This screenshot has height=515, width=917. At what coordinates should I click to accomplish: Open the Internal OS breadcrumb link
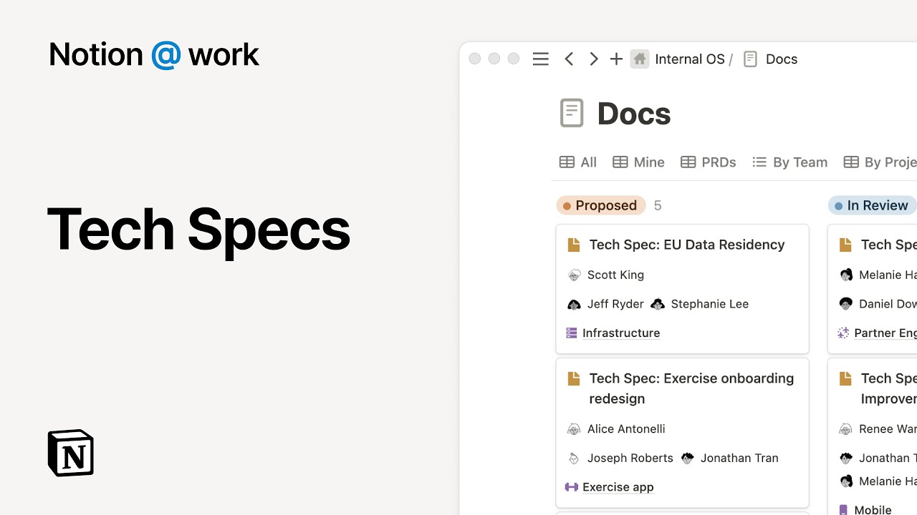pyautogui.click(x=689, y=59)
